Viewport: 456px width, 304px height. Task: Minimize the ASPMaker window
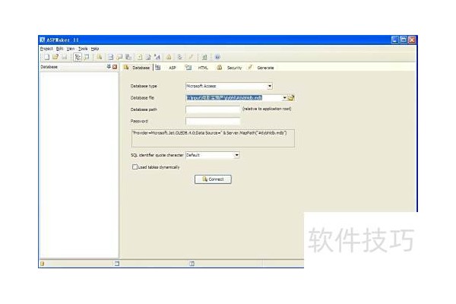(395, 40)
